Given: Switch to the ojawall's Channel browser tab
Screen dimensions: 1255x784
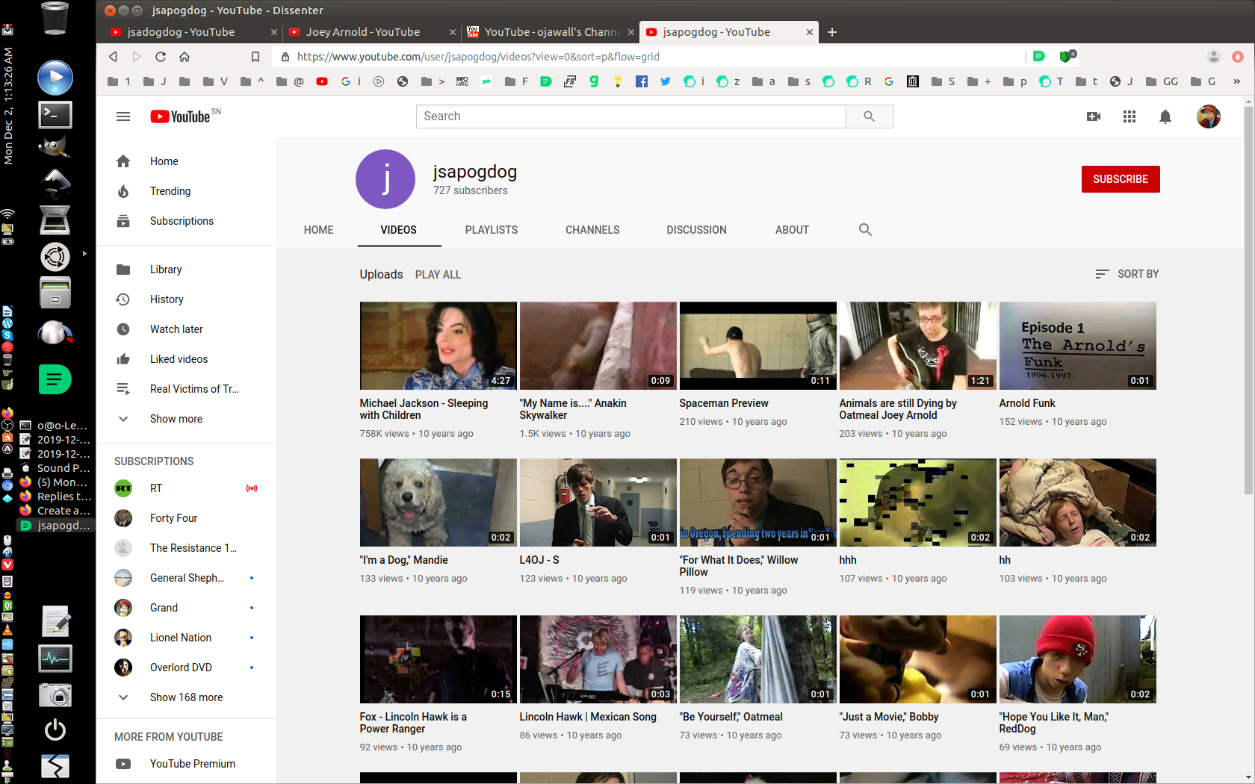Looking at the screenshot, I should [x=551, y=32].
